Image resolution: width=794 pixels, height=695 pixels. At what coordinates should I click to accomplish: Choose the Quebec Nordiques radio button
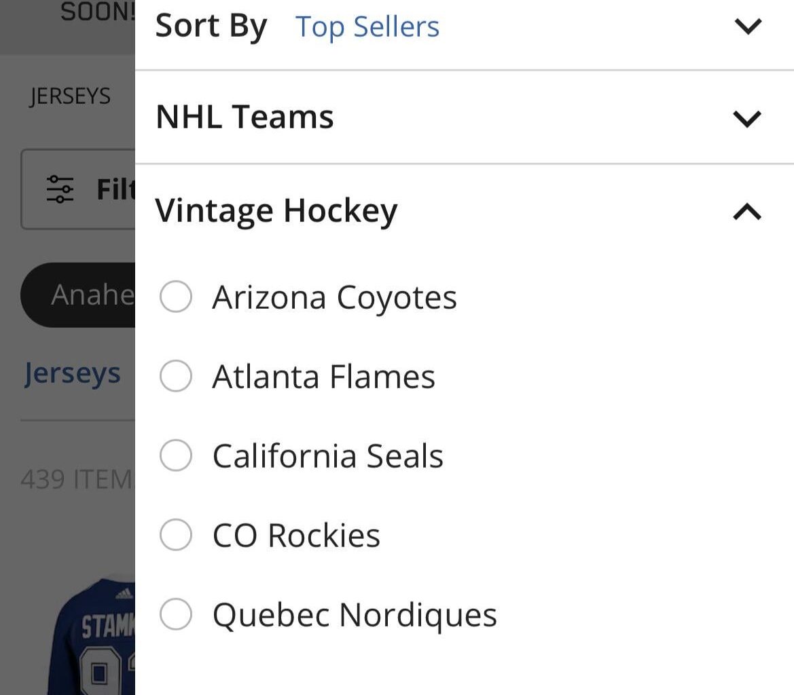click(176, 614)
